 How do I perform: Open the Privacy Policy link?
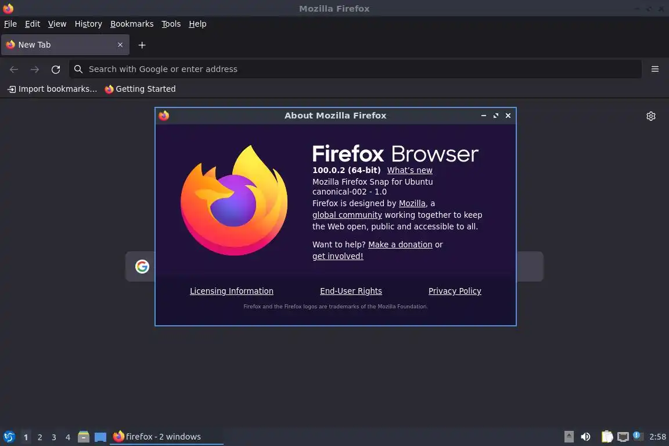click(455, 291)
